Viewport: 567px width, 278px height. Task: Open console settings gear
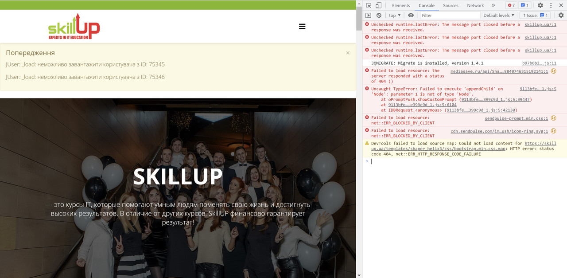coord(561,15)
